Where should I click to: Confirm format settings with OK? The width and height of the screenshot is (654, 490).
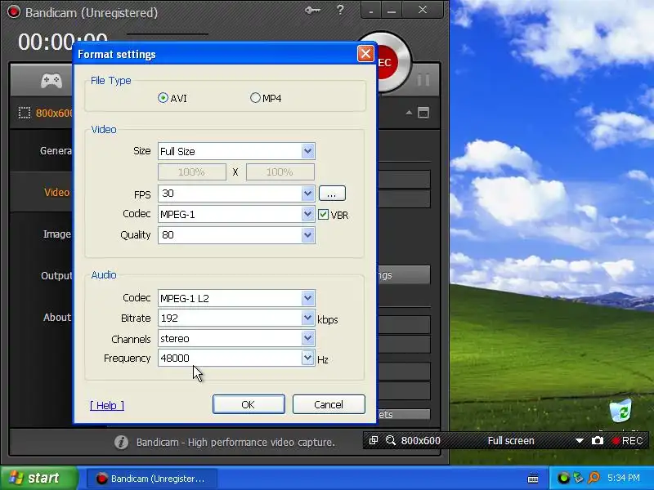coord(249,404)
